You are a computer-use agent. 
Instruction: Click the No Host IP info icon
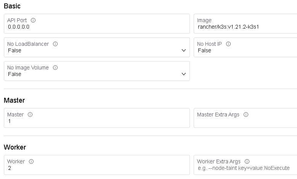click(x=228, y=44)
